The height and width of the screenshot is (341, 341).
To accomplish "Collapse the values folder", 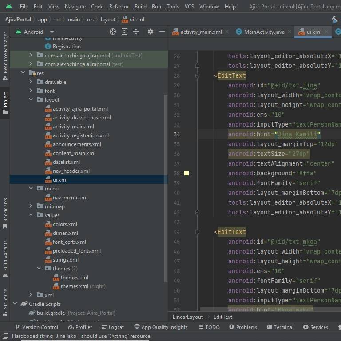I will (31, 215).
